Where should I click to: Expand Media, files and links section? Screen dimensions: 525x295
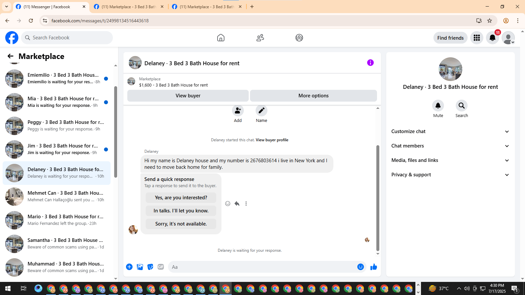(x=450, y=160)
